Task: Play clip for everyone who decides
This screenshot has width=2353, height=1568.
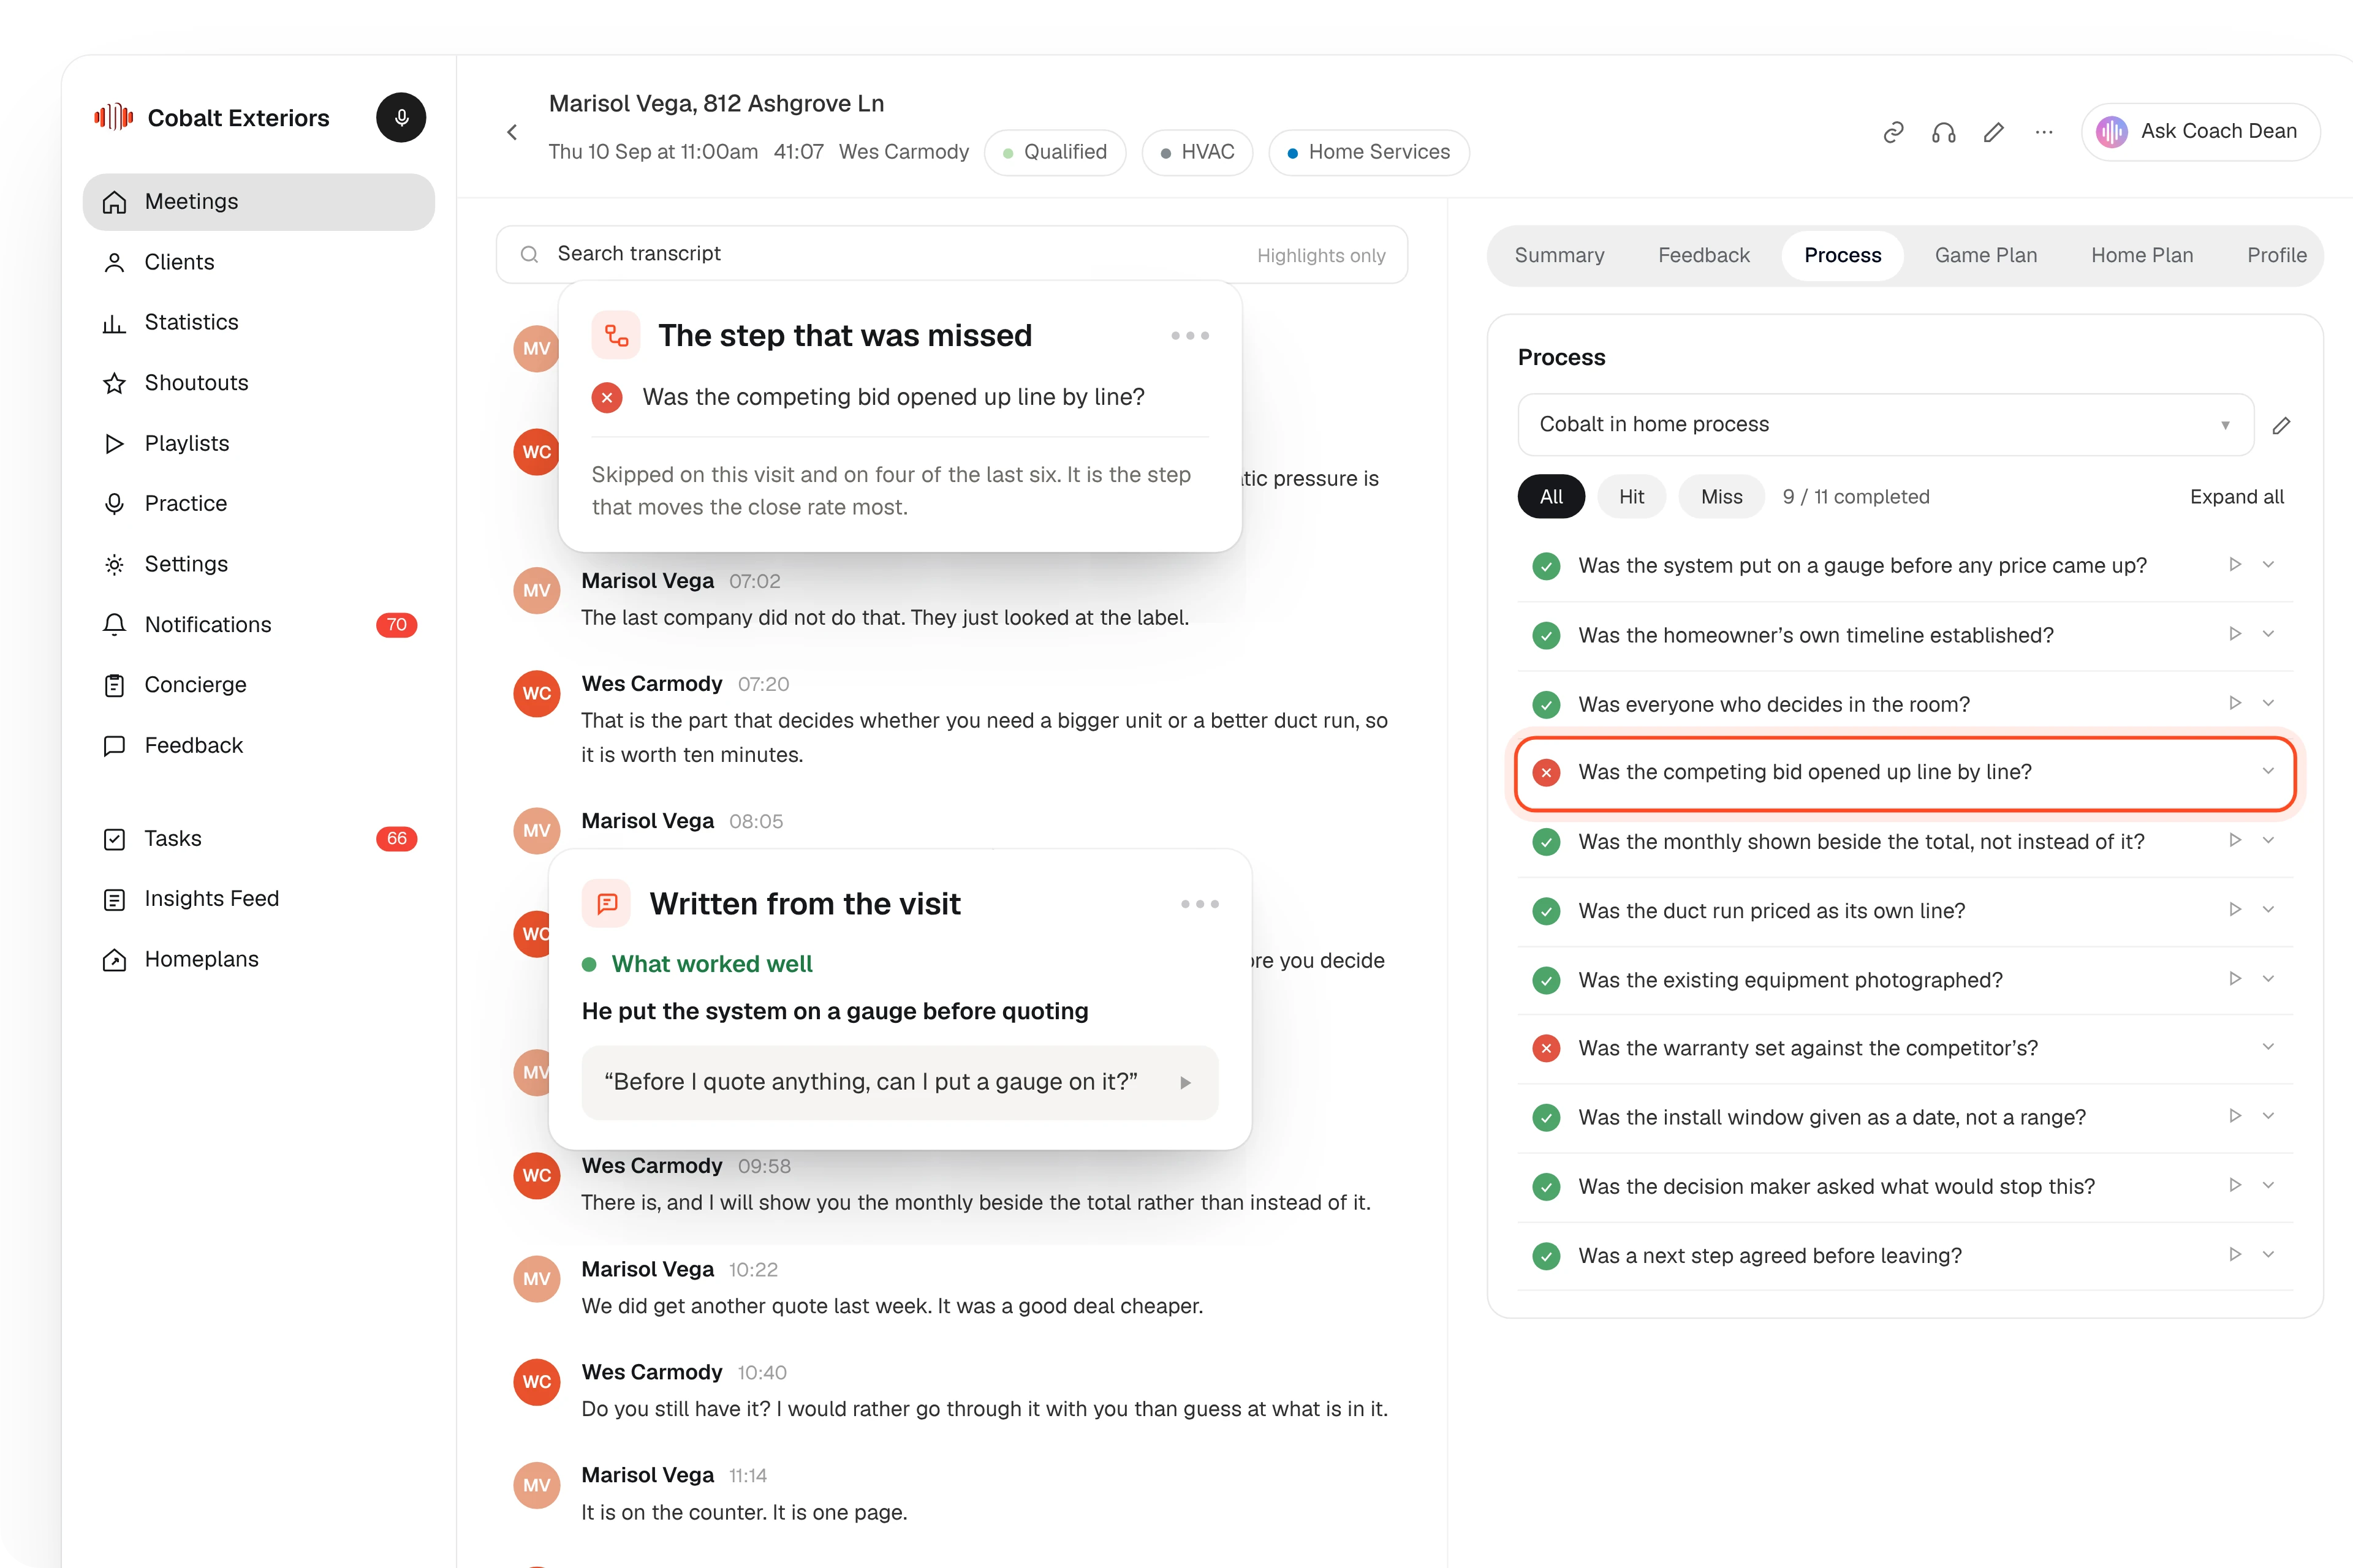Action: [2235, 703]
